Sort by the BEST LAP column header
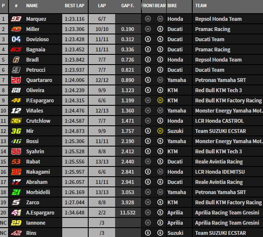263x237 pixels. pos(74,6)
